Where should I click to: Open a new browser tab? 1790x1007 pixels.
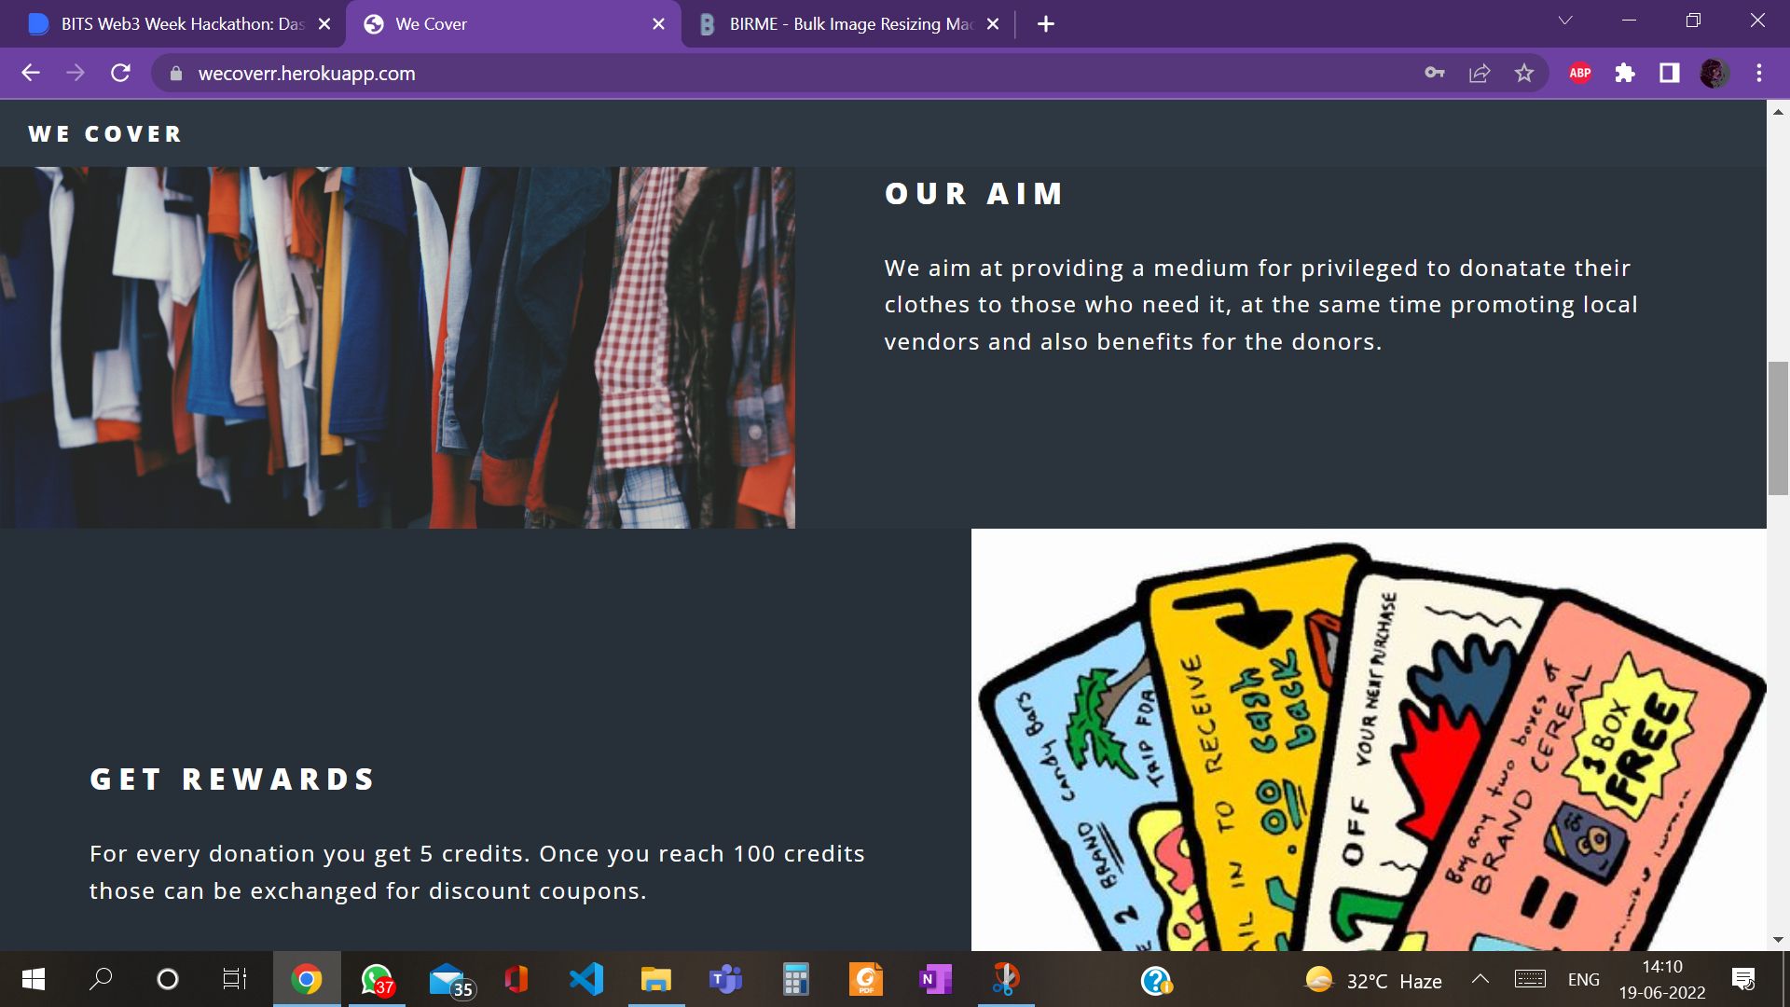pyautogui.click(x=1046, y=24)
